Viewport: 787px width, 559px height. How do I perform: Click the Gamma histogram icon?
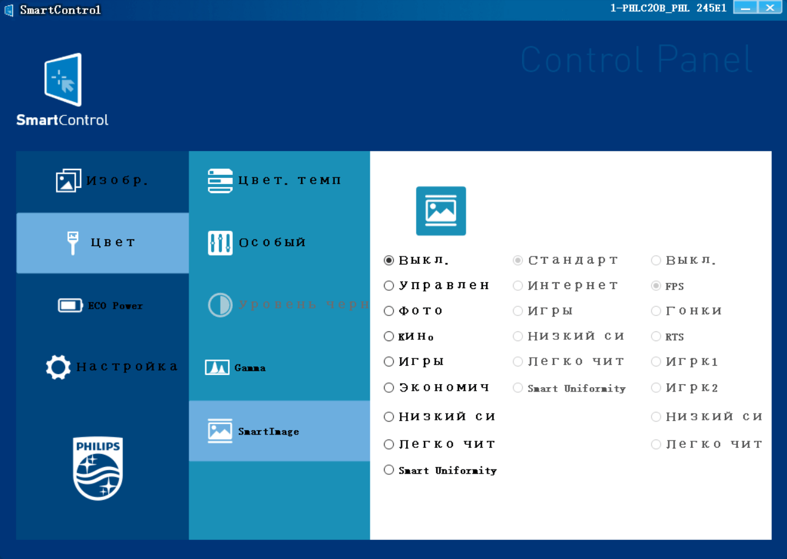[x=217, y=368]
